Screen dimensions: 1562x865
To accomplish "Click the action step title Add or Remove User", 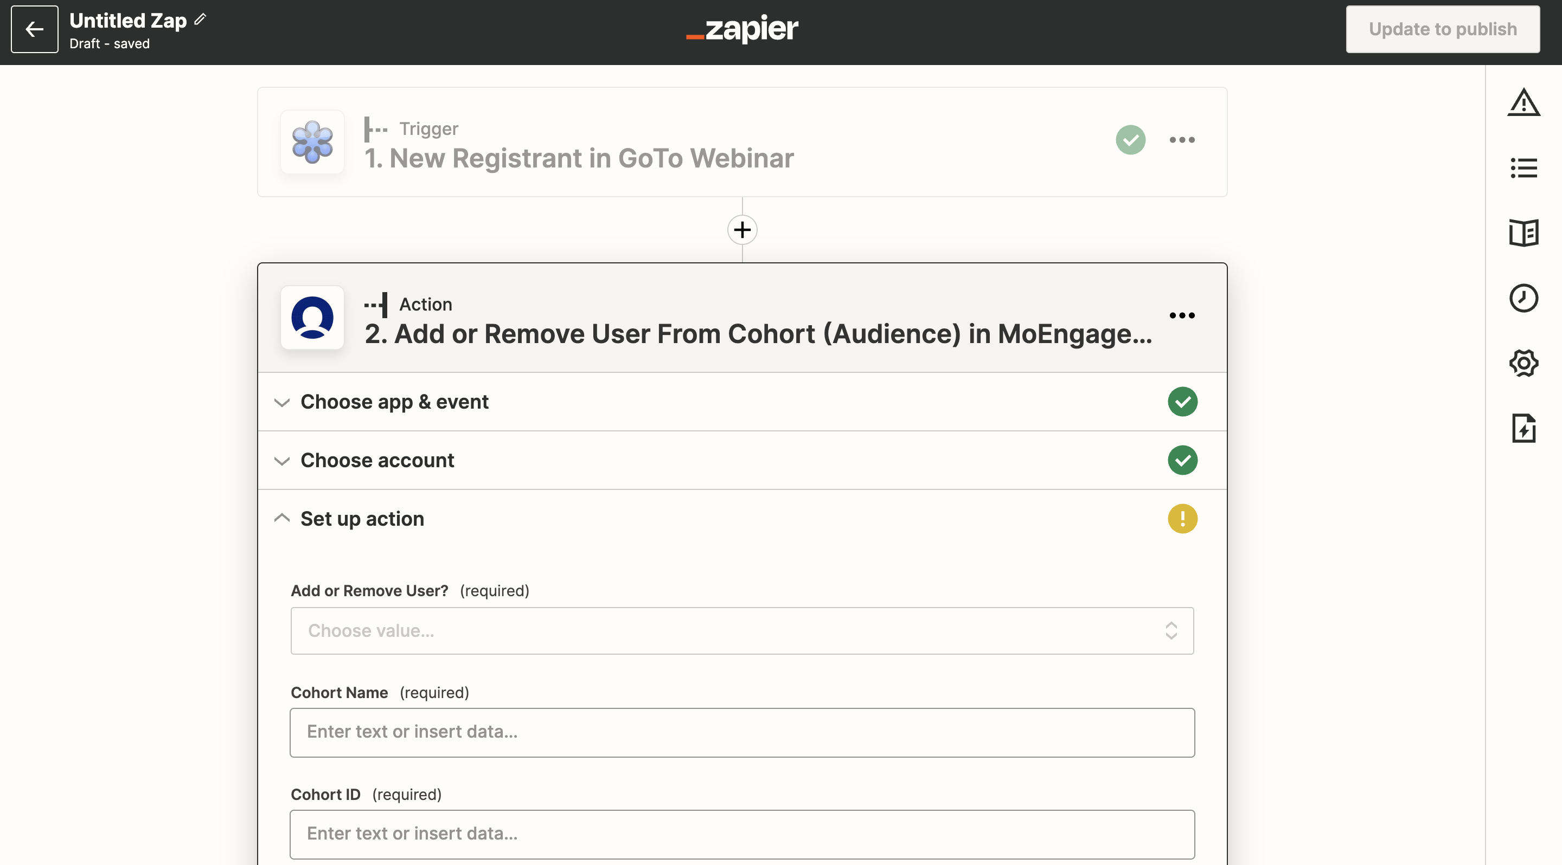I will pyautogui.click(x=758, y=334).
